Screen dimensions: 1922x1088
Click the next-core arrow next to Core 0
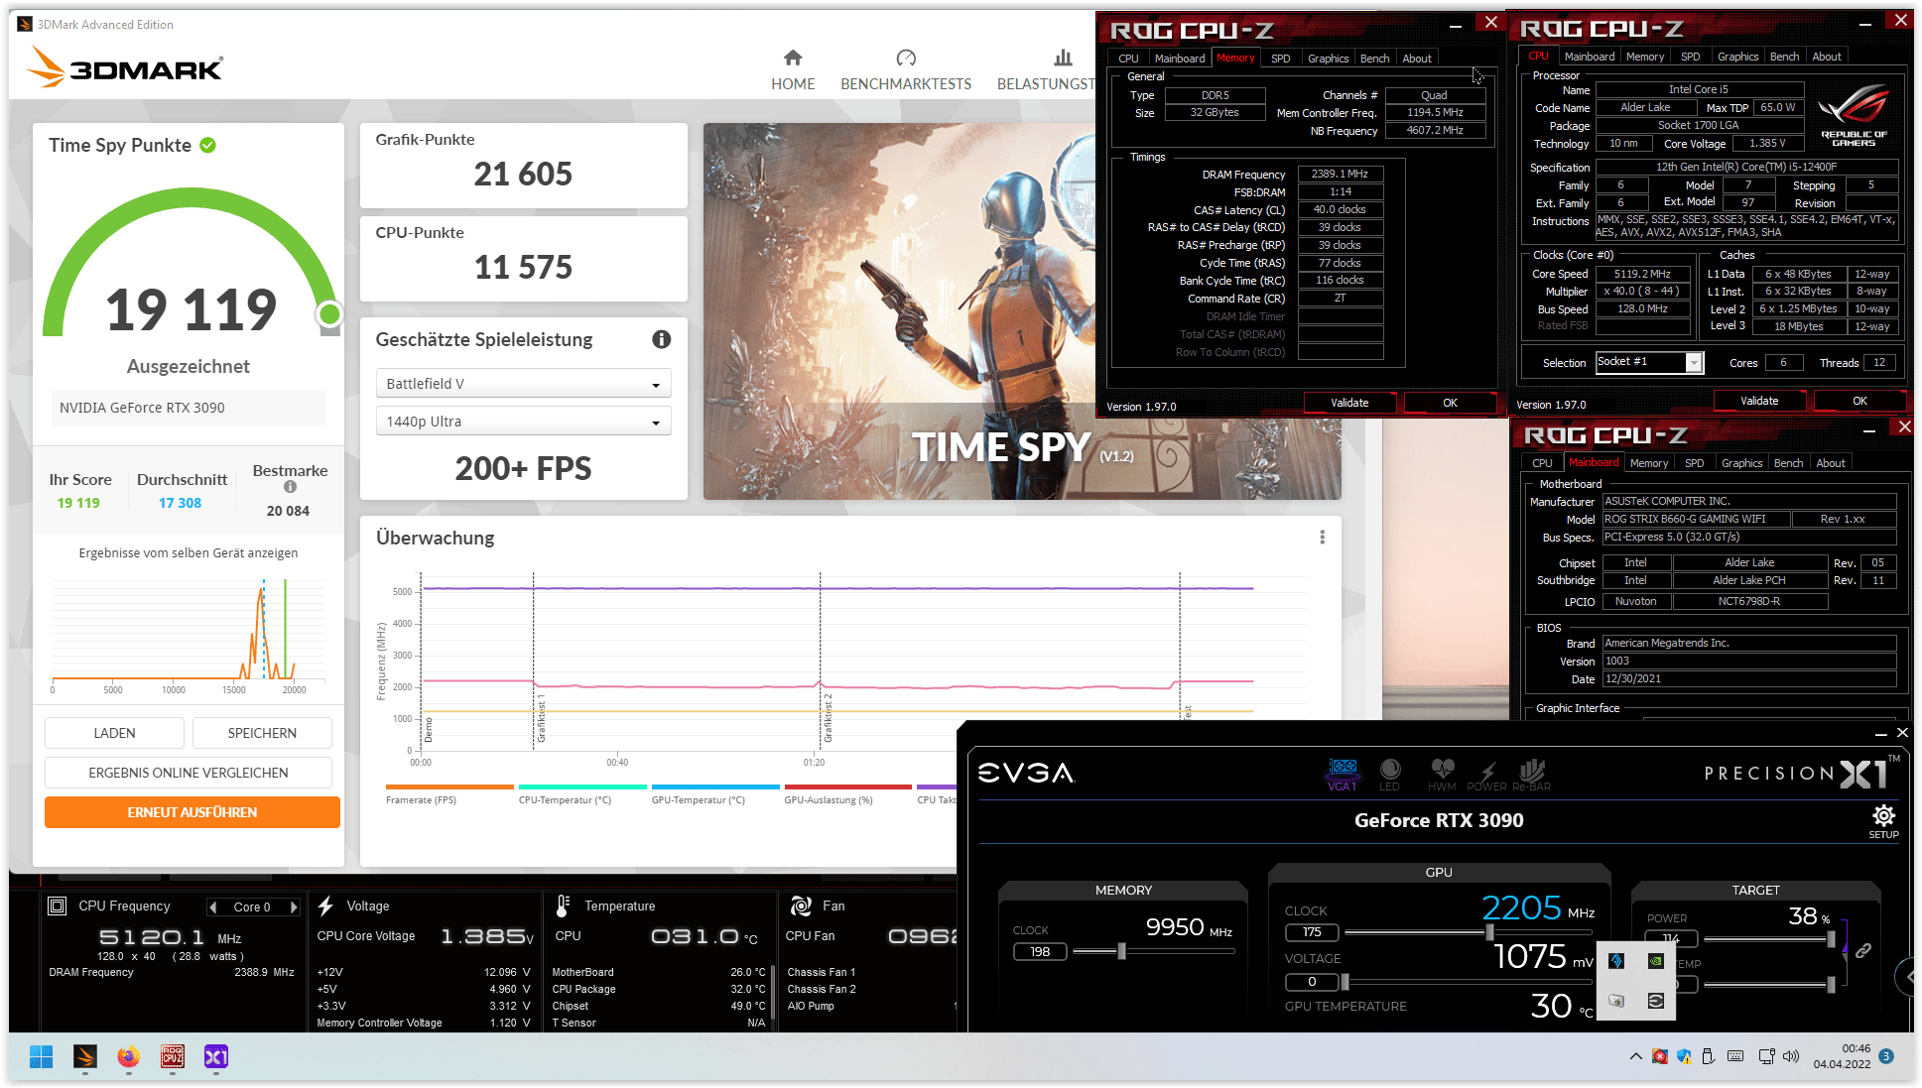point(294,907)
